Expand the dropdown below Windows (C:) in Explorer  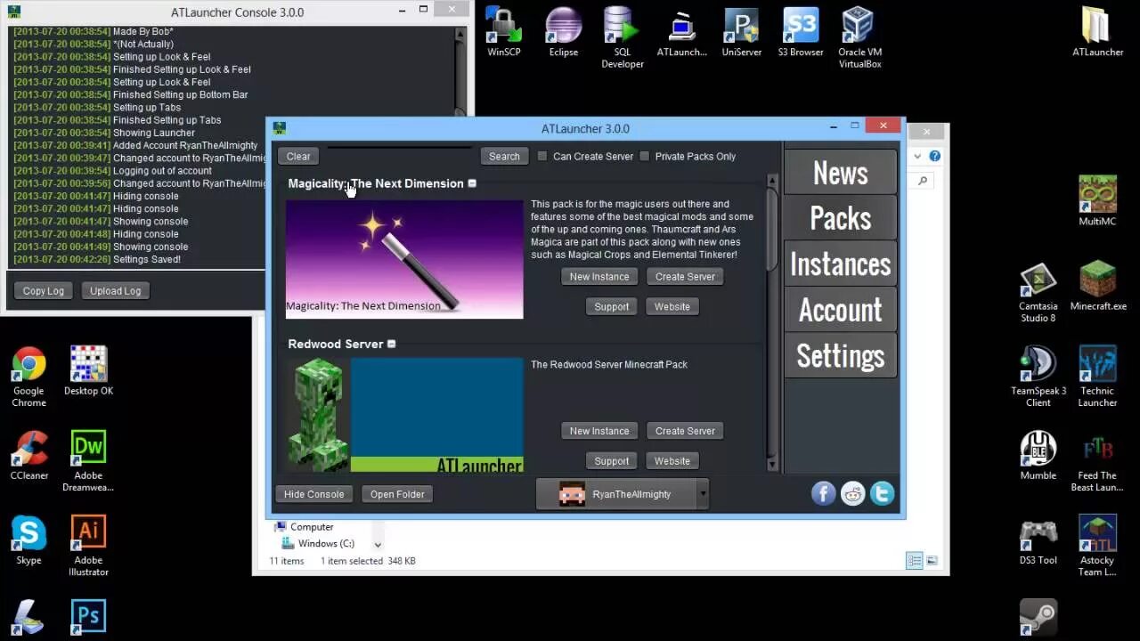point(378,545)
